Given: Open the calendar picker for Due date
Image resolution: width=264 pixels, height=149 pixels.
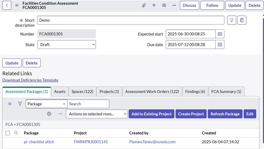Looking at the screenshot, I should tap(220, 45).
